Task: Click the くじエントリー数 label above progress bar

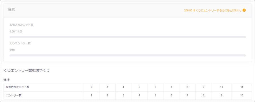Action: click(x=20, y=43)
